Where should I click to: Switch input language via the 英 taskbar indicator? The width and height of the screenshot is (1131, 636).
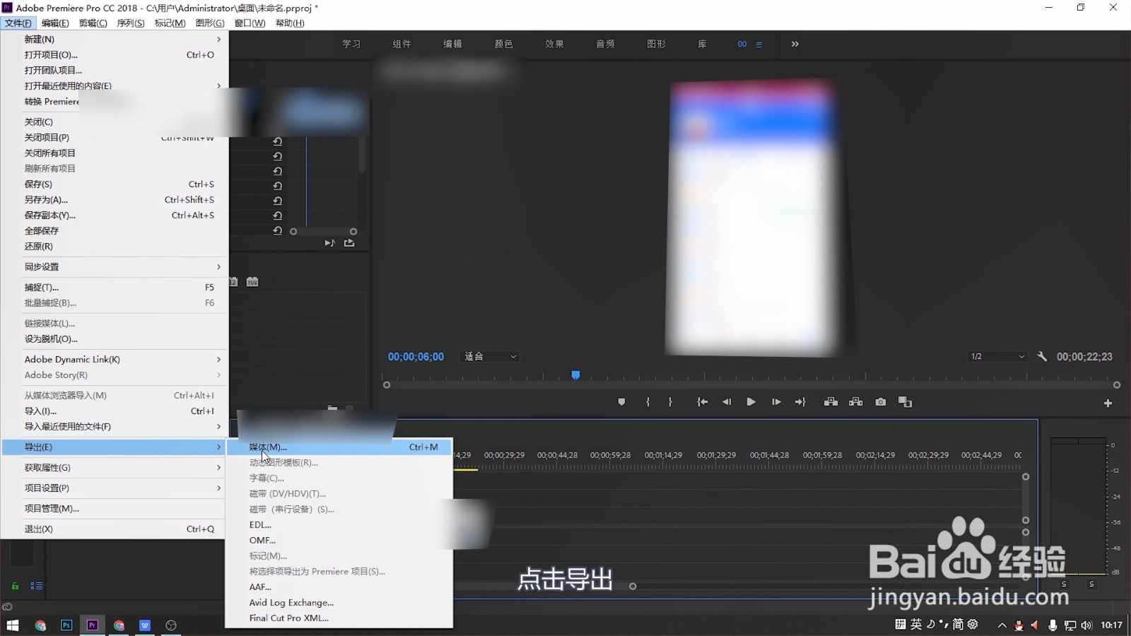[915, 625]
